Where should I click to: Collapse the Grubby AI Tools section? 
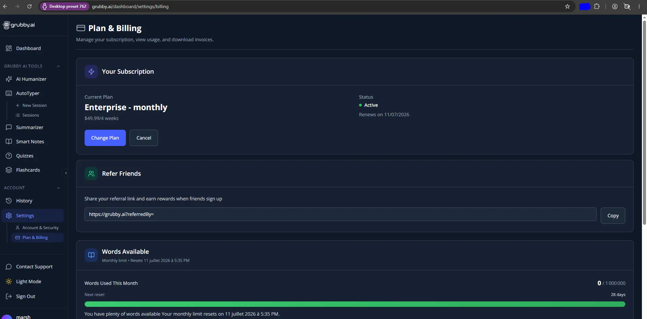pyautogui.click(x=59, y=66)
